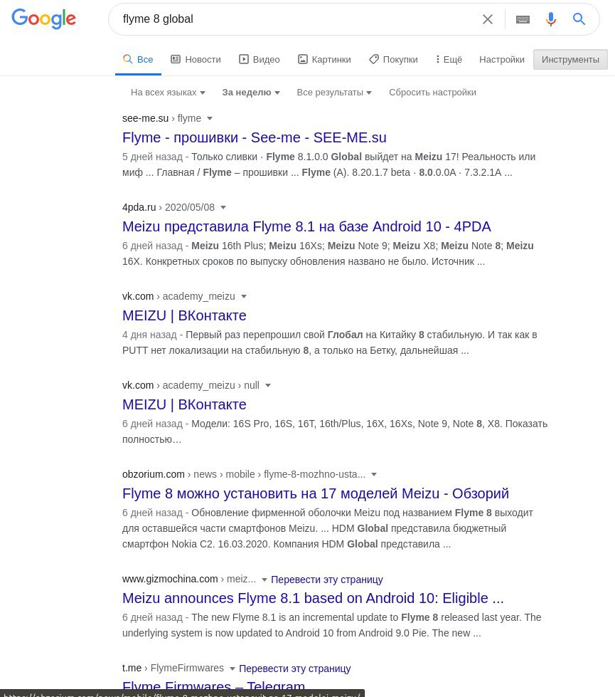Click 'Перевести эту страницу' for t.me result

(x=295, y=669)
